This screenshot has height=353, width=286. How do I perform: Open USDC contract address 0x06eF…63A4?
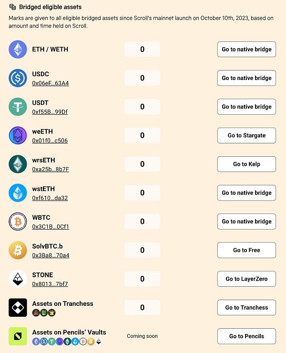tap(51, 83)
